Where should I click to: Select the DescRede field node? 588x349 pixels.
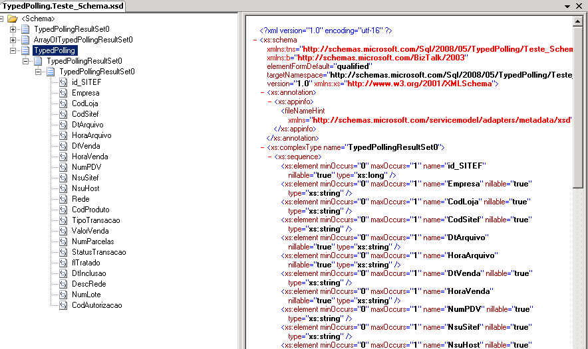(x=89, y=284)
